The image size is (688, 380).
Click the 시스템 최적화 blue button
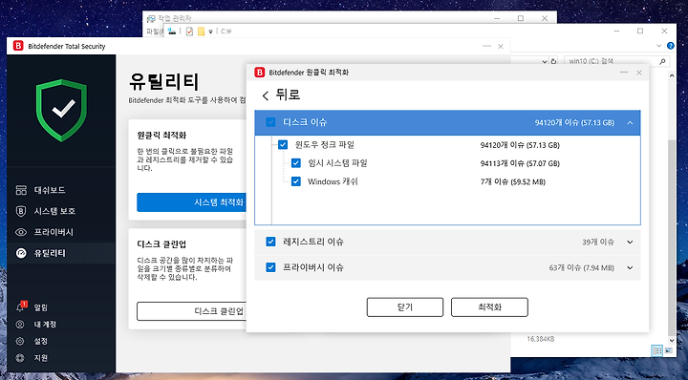[191, 202]
